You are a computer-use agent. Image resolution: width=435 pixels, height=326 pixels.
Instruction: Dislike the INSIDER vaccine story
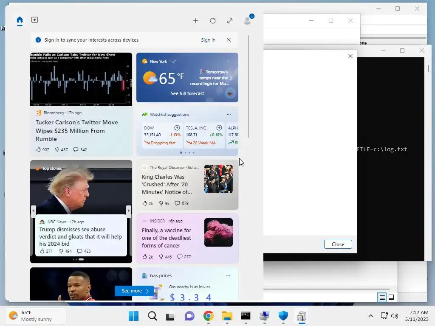(x=165, y=257)
